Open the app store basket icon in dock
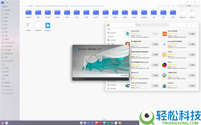Image resolution: width=201 pixels, height=125 pixels. (120, 123)
